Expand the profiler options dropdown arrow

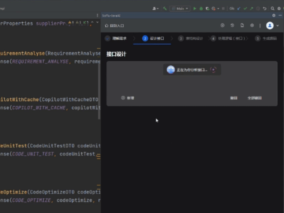218,9
